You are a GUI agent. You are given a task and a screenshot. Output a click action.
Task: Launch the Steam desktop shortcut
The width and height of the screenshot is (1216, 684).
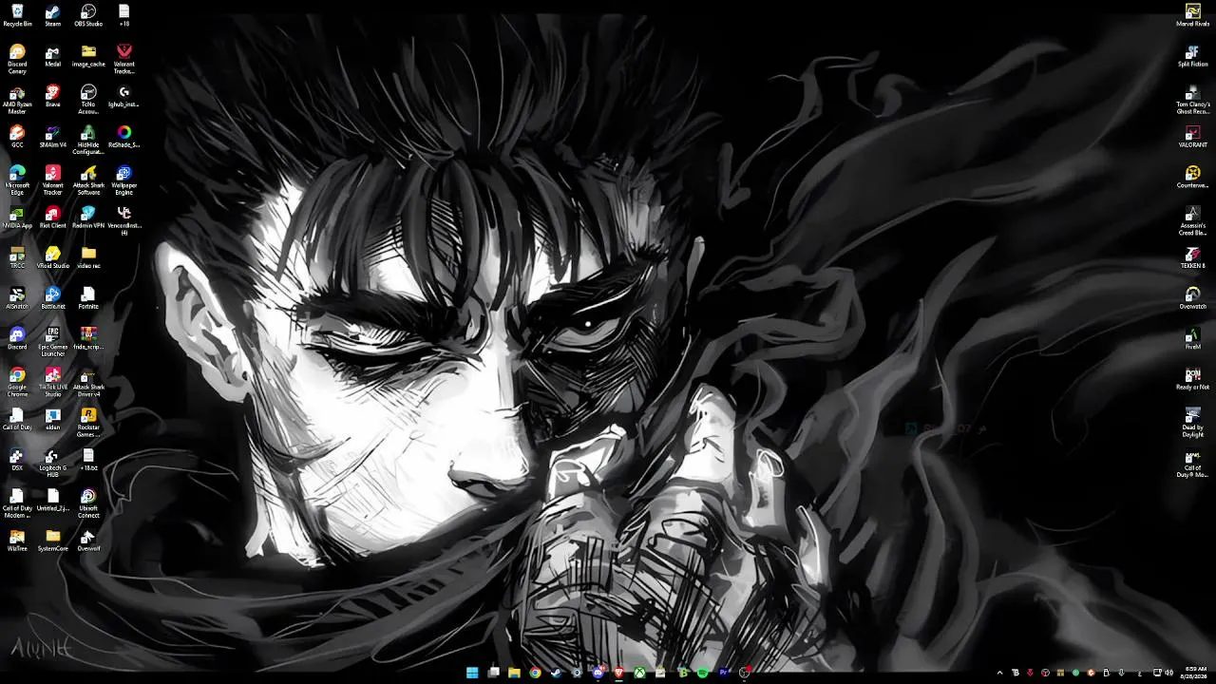pyautogui.click(x=53, y=15)
